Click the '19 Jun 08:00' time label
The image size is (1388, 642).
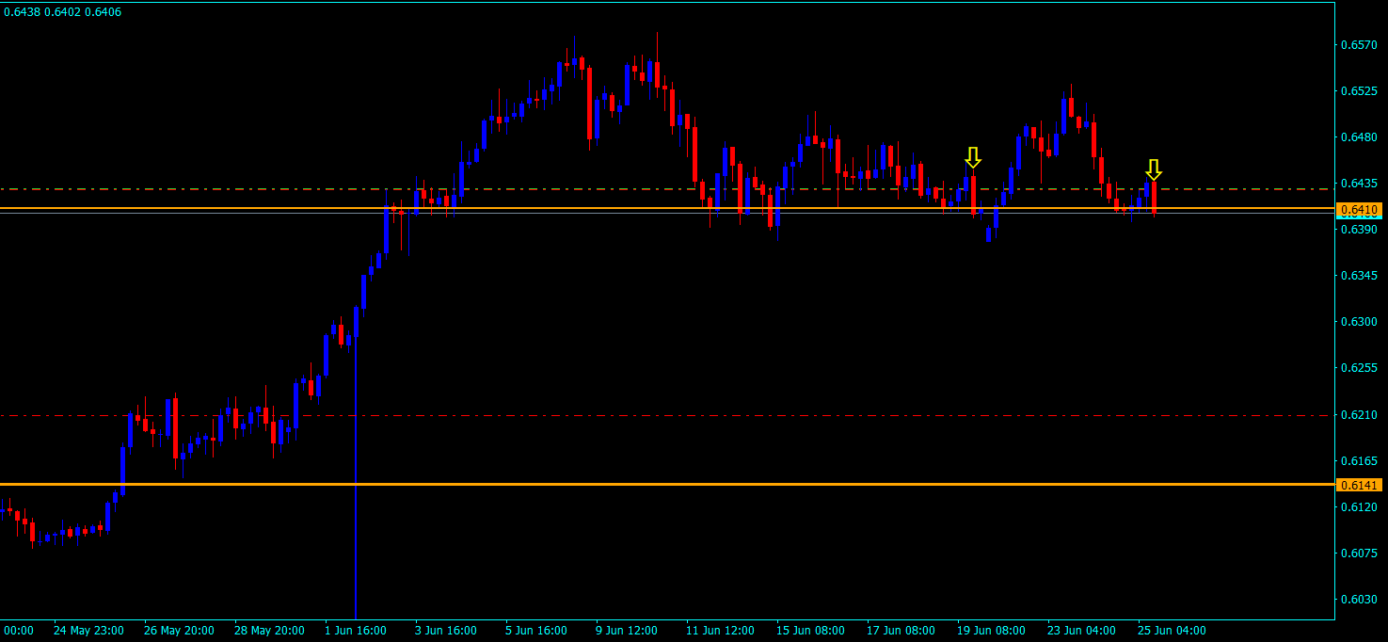[992, 630]
